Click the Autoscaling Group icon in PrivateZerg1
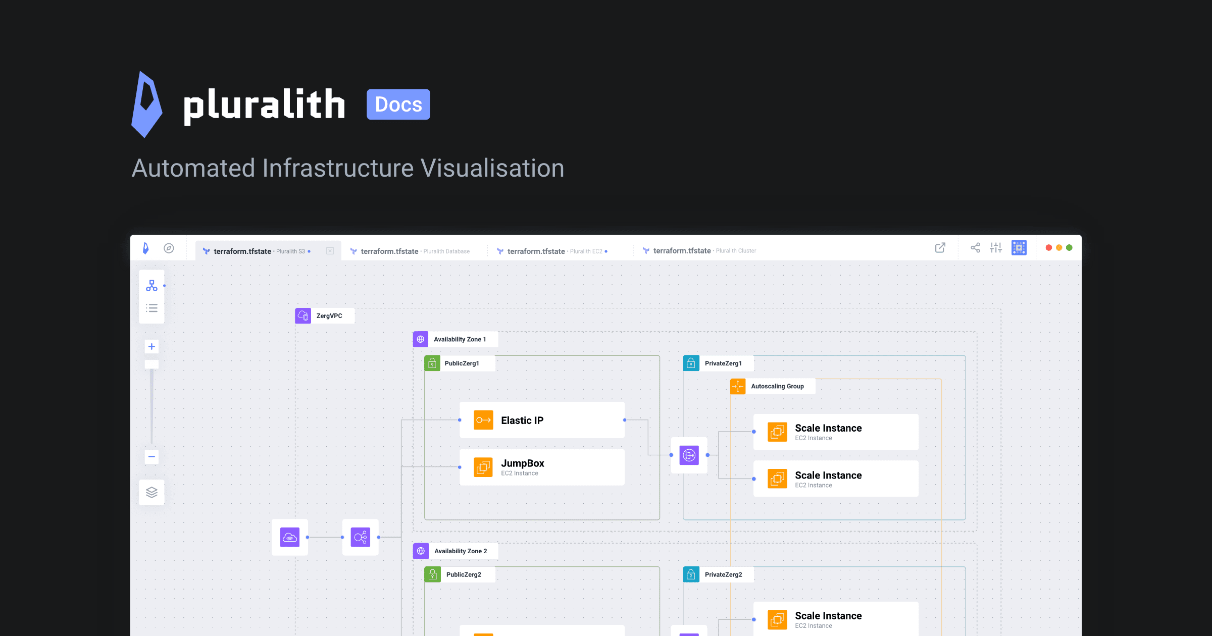The width and height of the screenshot is (1212, 636). (738, 386)
